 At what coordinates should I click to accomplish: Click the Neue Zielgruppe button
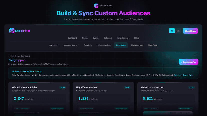(x=188, y=62)
